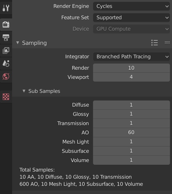Click the Mesh Light samples field
The image size is (172, 194).
point(131,142)
